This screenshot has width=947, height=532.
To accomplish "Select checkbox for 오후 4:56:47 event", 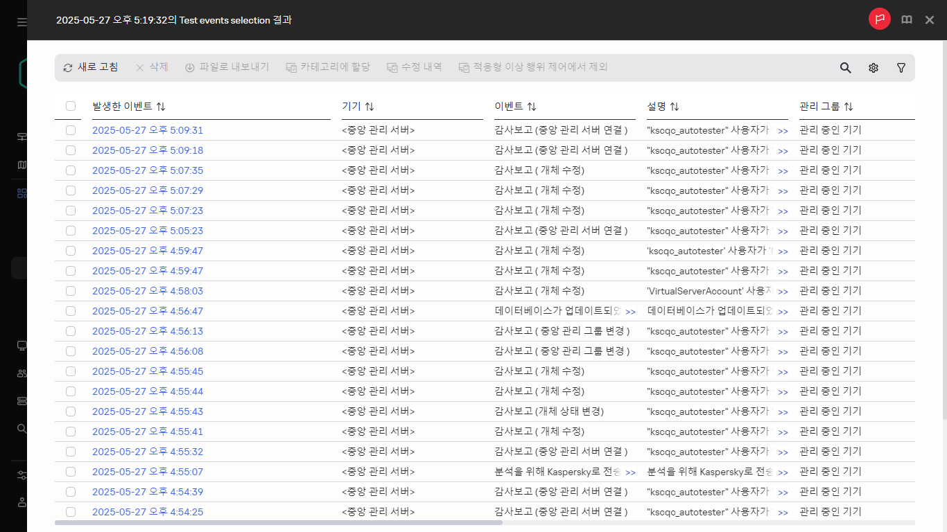I will click(71, 311).
